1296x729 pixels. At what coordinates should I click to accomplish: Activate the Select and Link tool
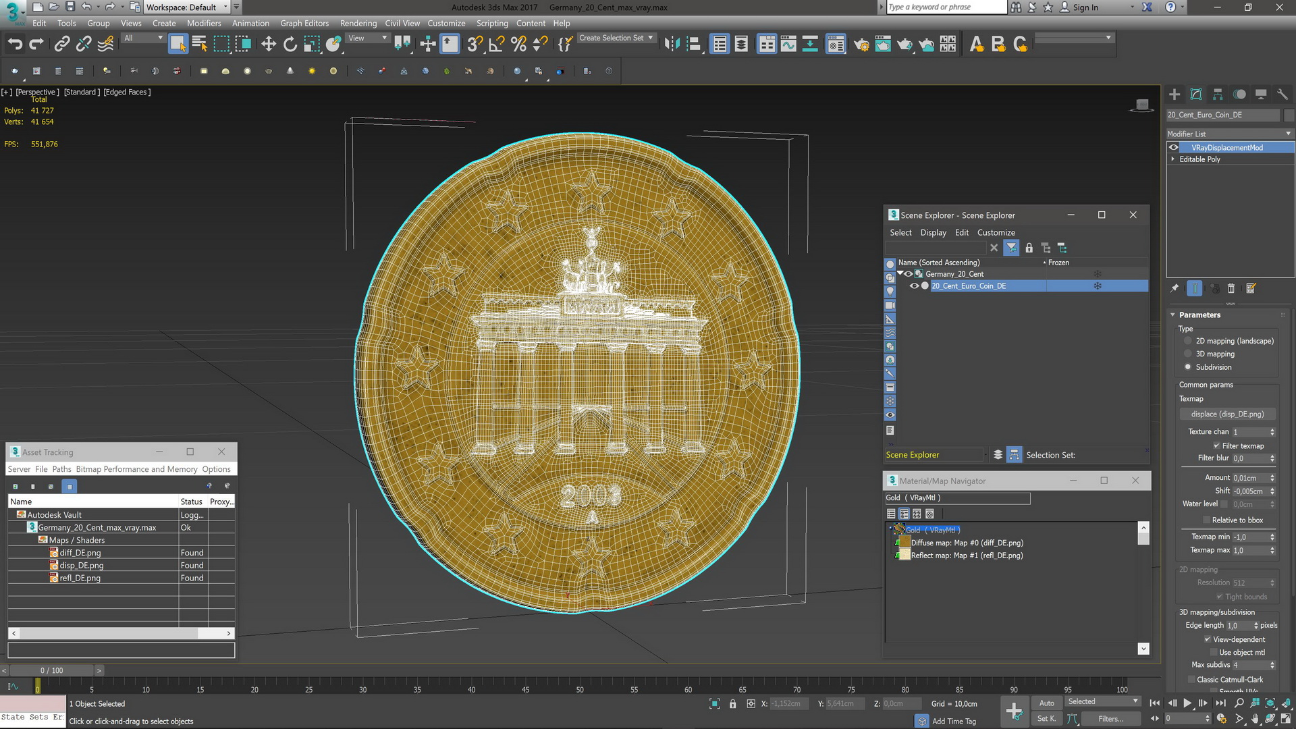click(62, 45)
